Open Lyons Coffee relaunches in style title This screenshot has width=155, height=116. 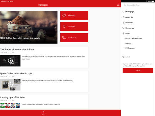pyautogui.click(x=16, y=73)
